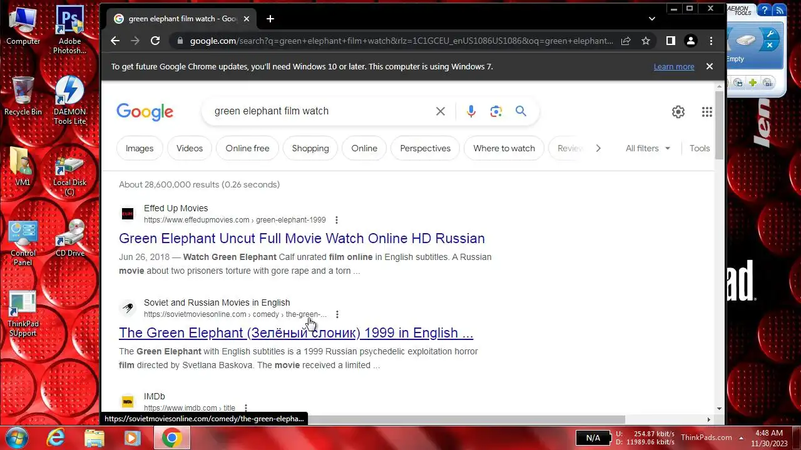
Task: Switch to the Images filter
Action: tap(140, 148)
